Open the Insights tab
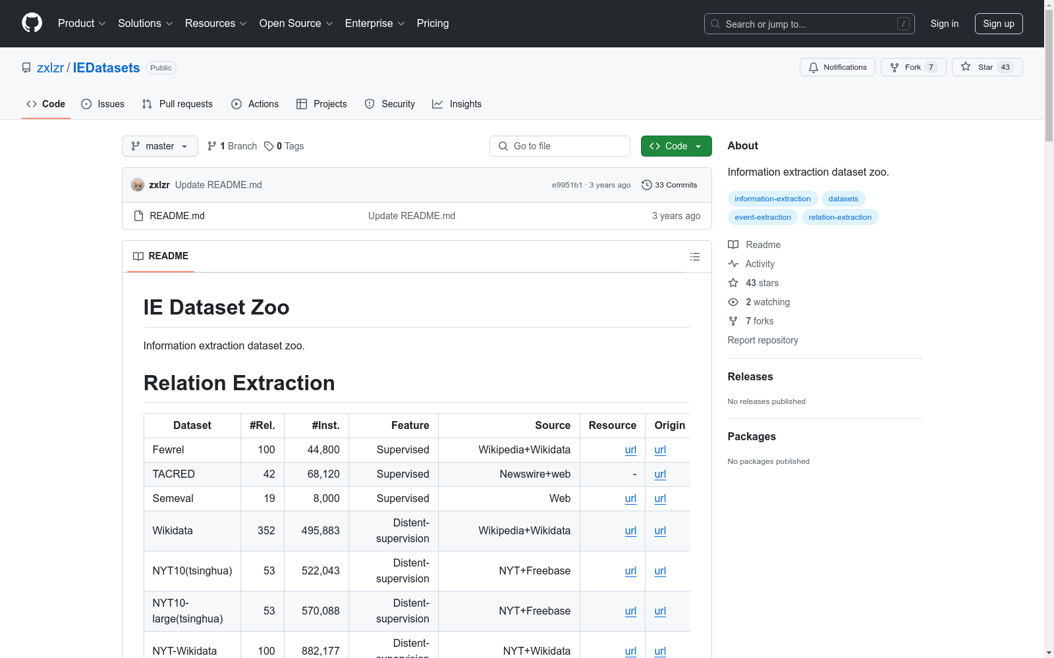Viewport: 1054px width, 658px height. click(457, 104)
